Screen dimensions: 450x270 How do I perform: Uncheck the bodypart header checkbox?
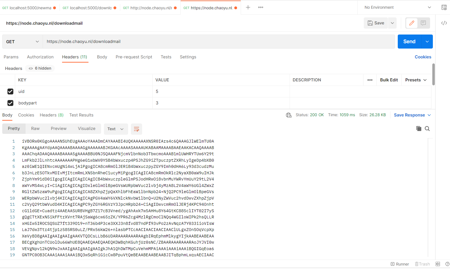click(x=10, y=103)
